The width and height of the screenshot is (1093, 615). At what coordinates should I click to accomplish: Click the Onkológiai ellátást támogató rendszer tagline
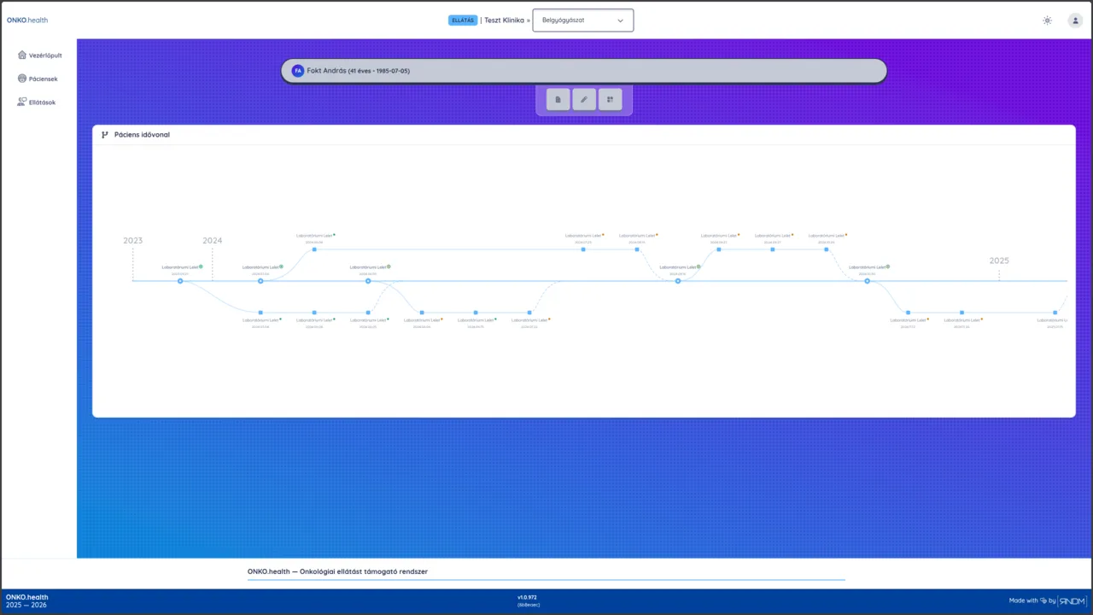pos(364,571)
